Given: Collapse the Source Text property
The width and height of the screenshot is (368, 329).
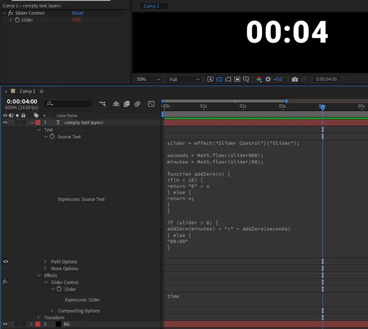Looking at the screenshot, I should click(x=46, y=137).
